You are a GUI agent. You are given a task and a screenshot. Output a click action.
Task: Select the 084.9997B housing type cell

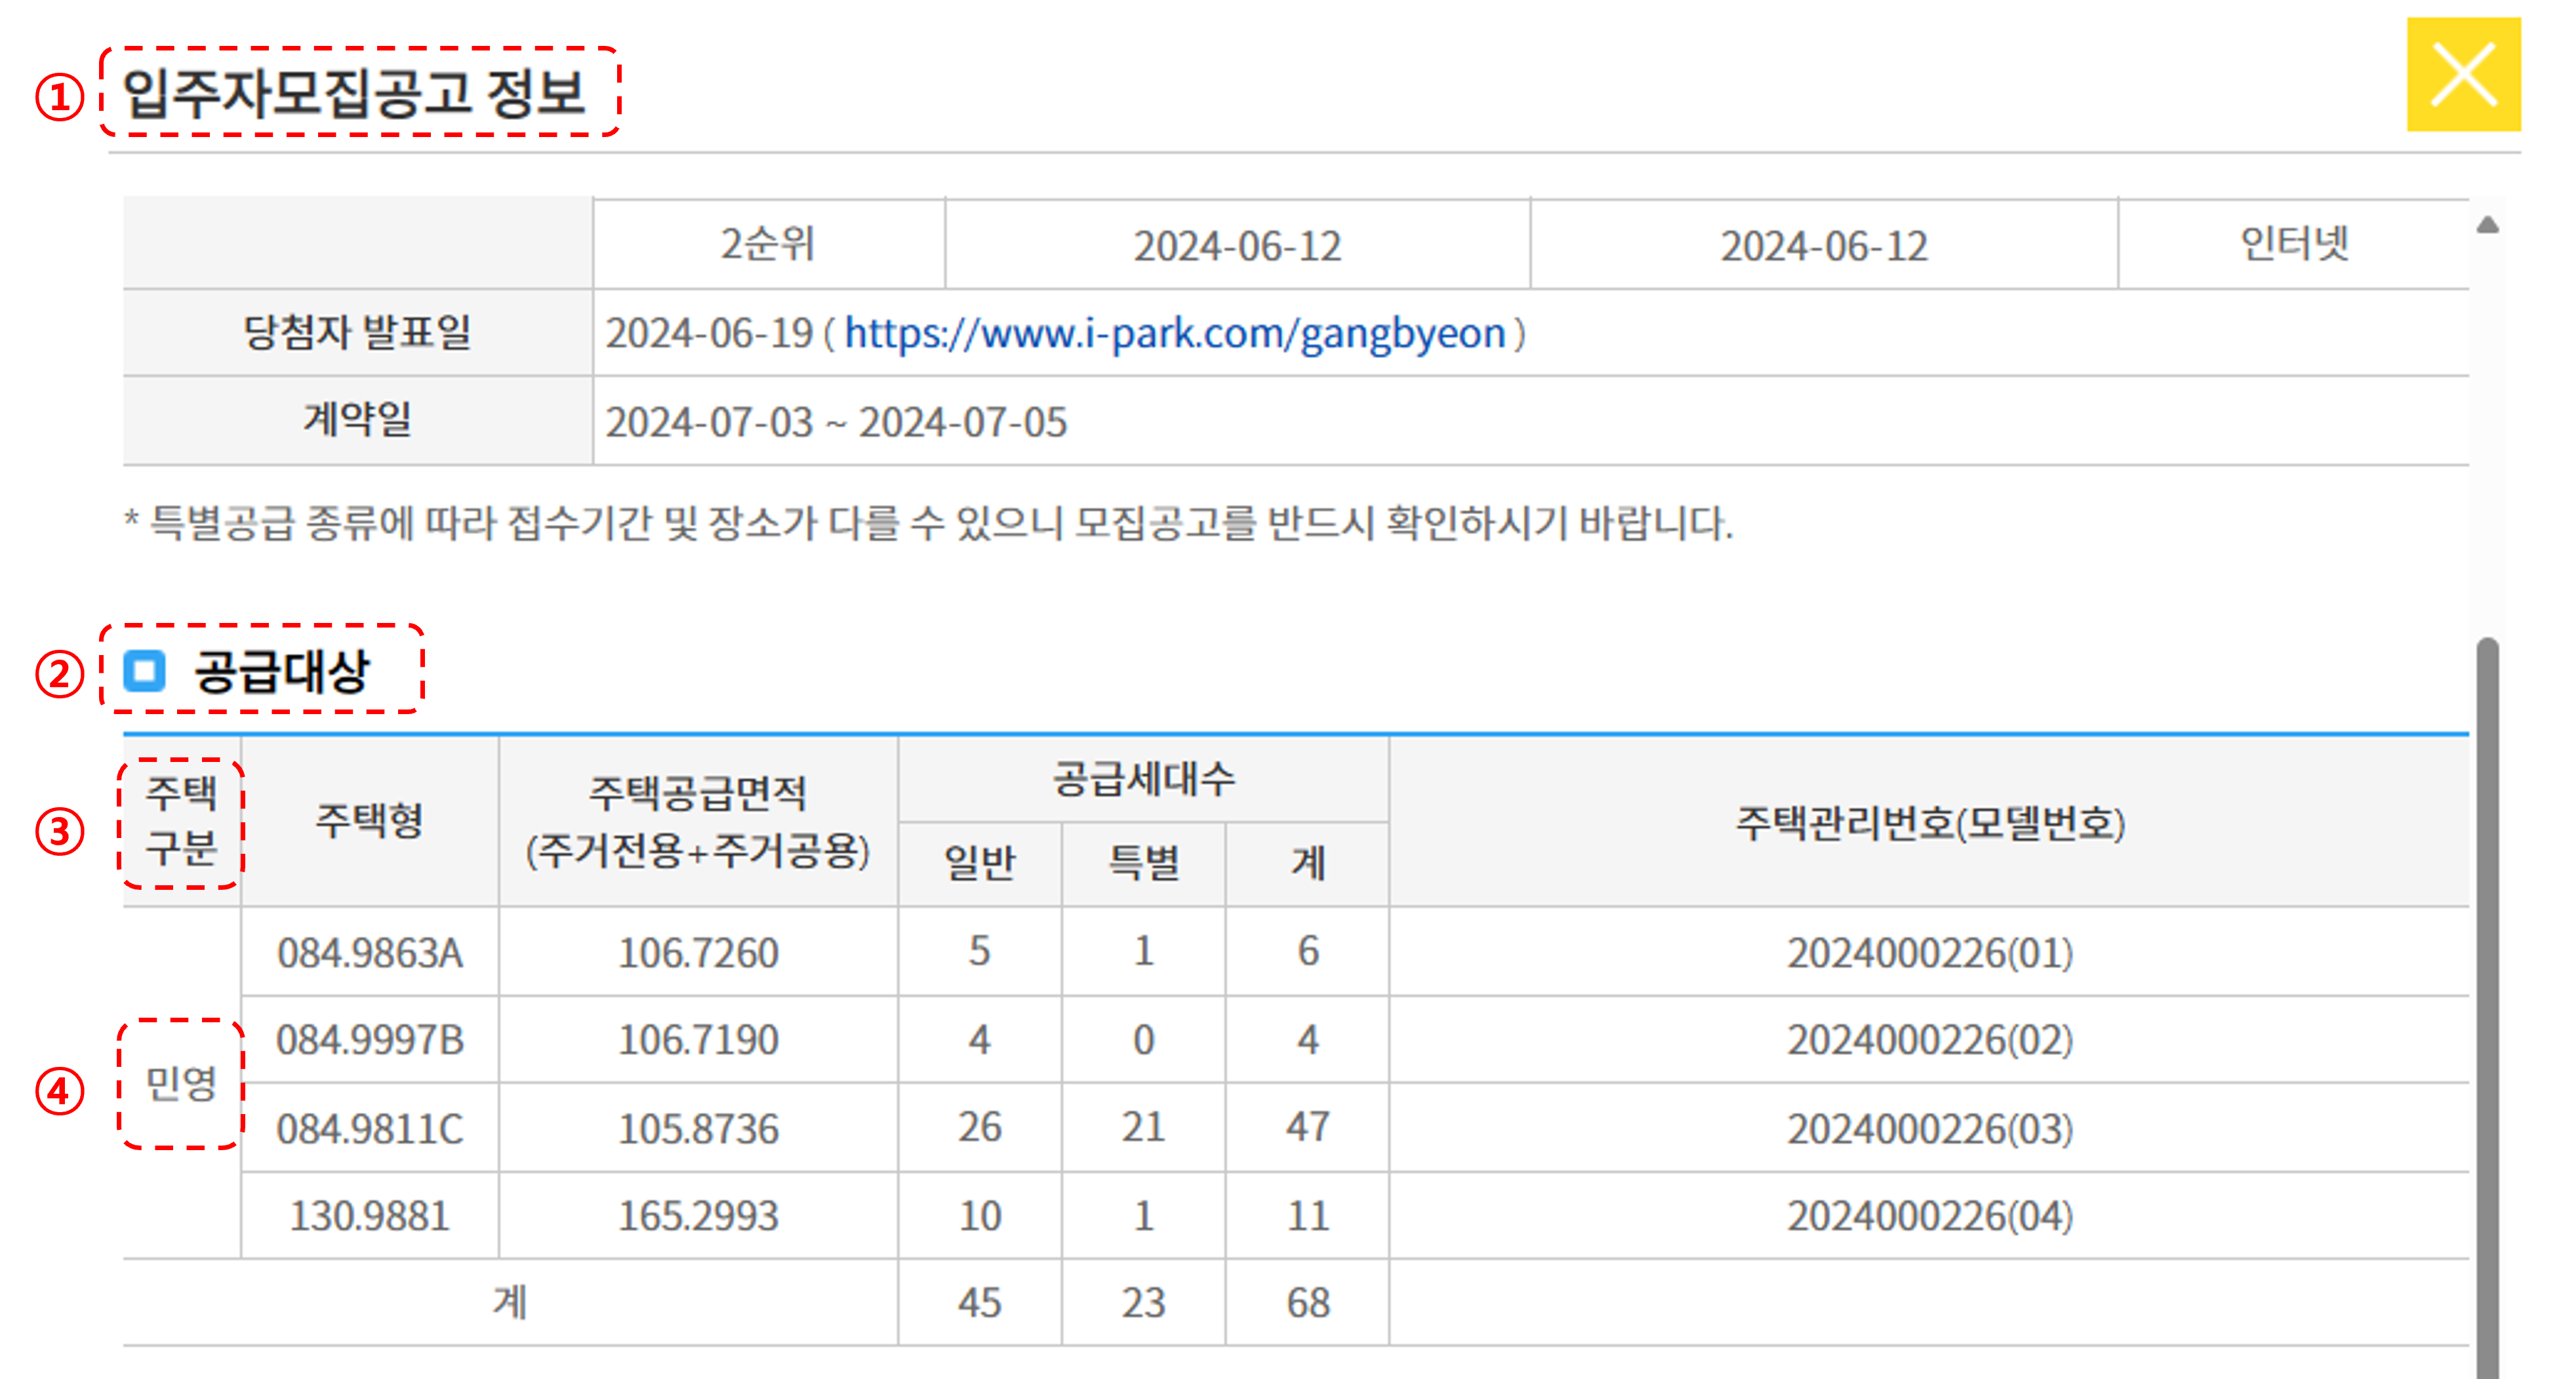point(369,1040)
